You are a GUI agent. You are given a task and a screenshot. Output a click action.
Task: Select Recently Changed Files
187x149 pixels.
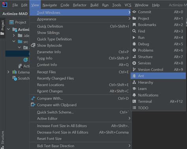(x=80, y=78)
